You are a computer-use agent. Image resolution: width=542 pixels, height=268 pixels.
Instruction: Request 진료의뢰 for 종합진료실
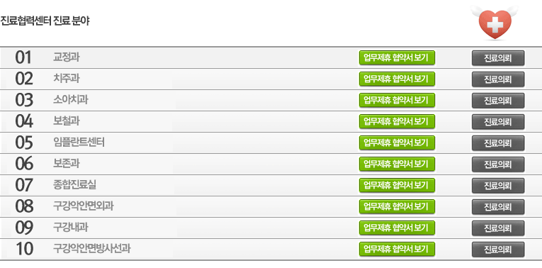[498, 185]
